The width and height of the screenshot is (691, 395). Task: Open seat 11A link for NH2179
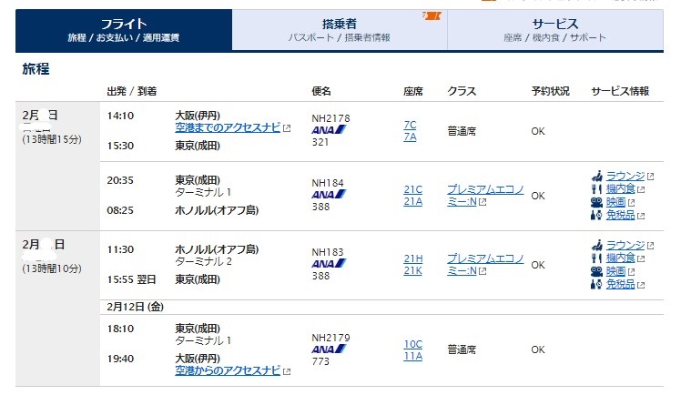coord(413,356)
